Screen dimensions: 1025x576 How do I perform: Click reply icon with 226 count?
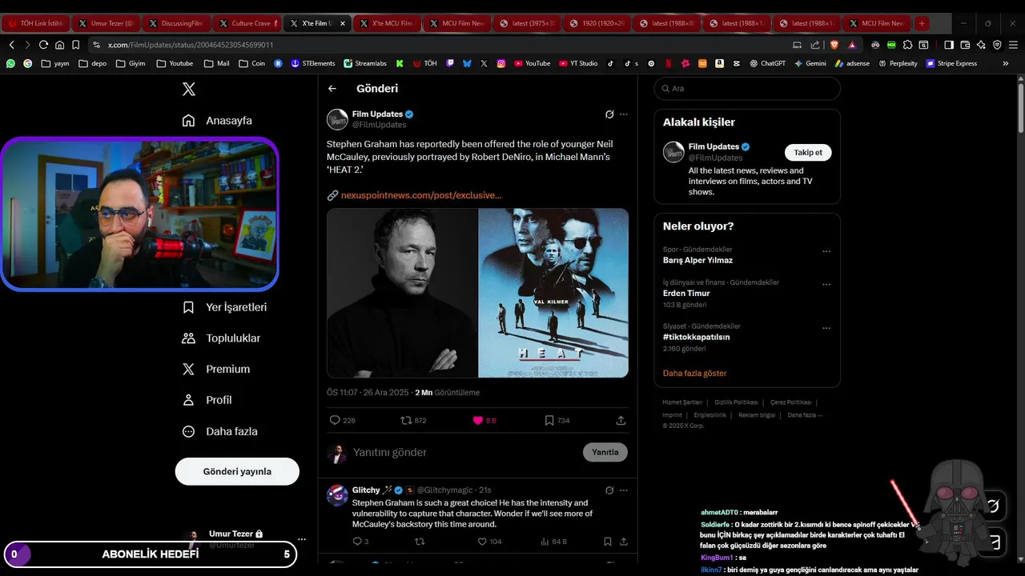[x=335, y=420]
